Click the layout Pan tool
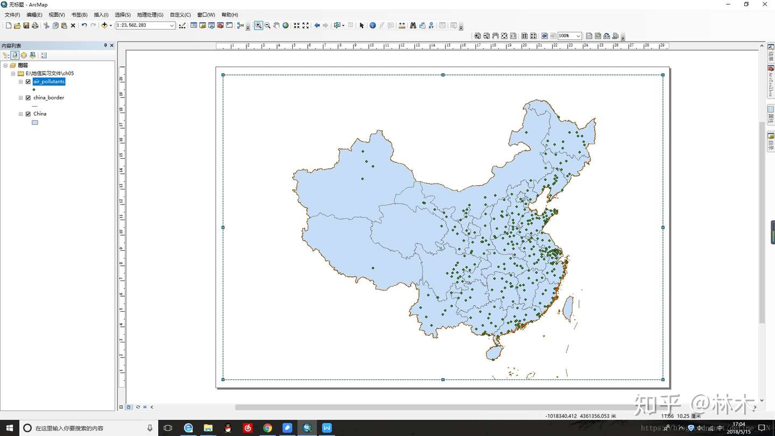 (495, 36)
